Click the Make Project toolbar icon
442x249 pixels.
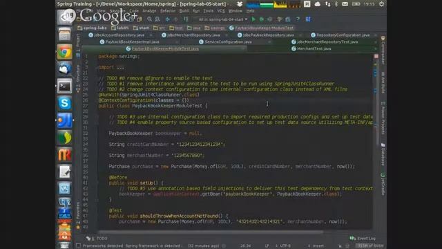186,19
